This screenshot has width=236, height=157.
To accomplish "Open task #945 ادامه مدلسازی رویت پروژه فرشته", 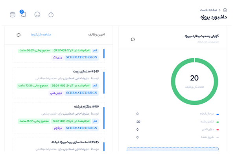I will pos(75,142).
